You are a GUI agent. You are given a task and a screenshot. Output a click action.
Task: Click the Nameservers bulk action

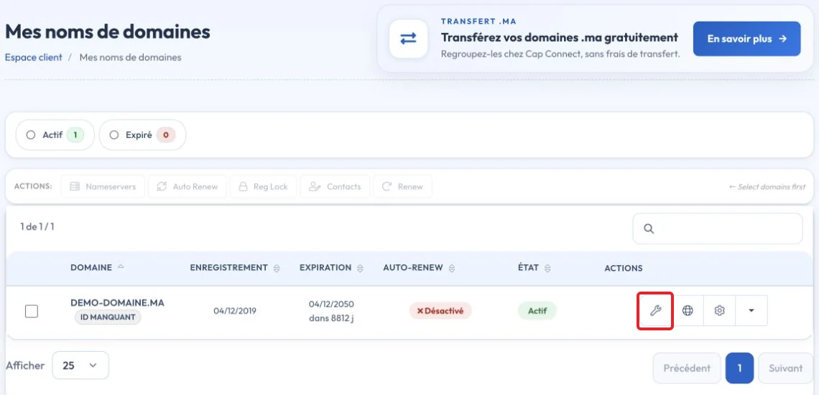coord(103,187)
